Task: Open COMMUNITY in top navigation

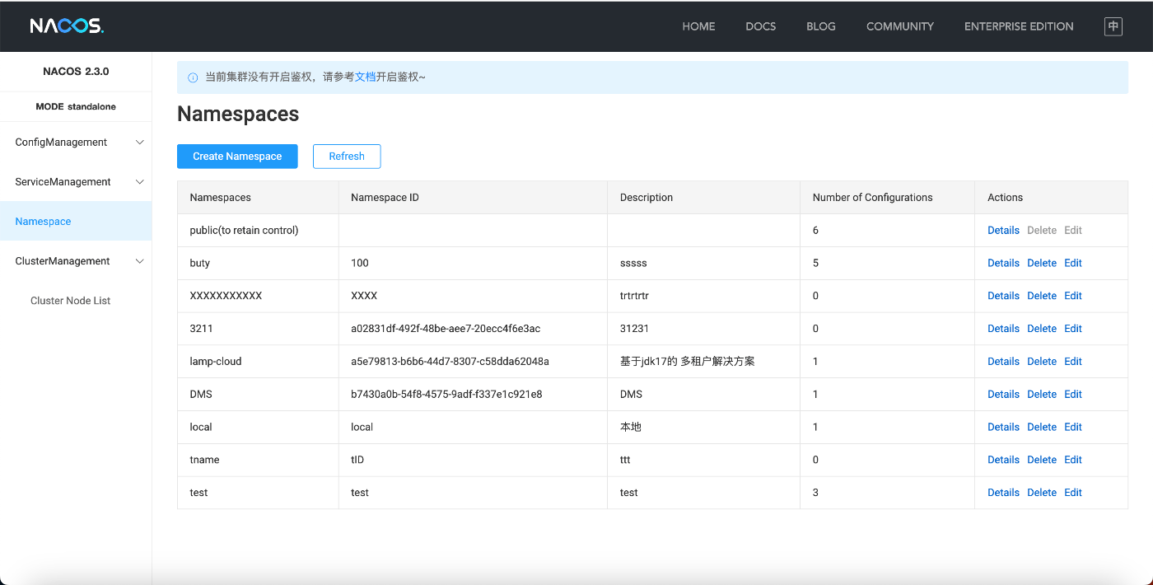Action: pos(900,26)
